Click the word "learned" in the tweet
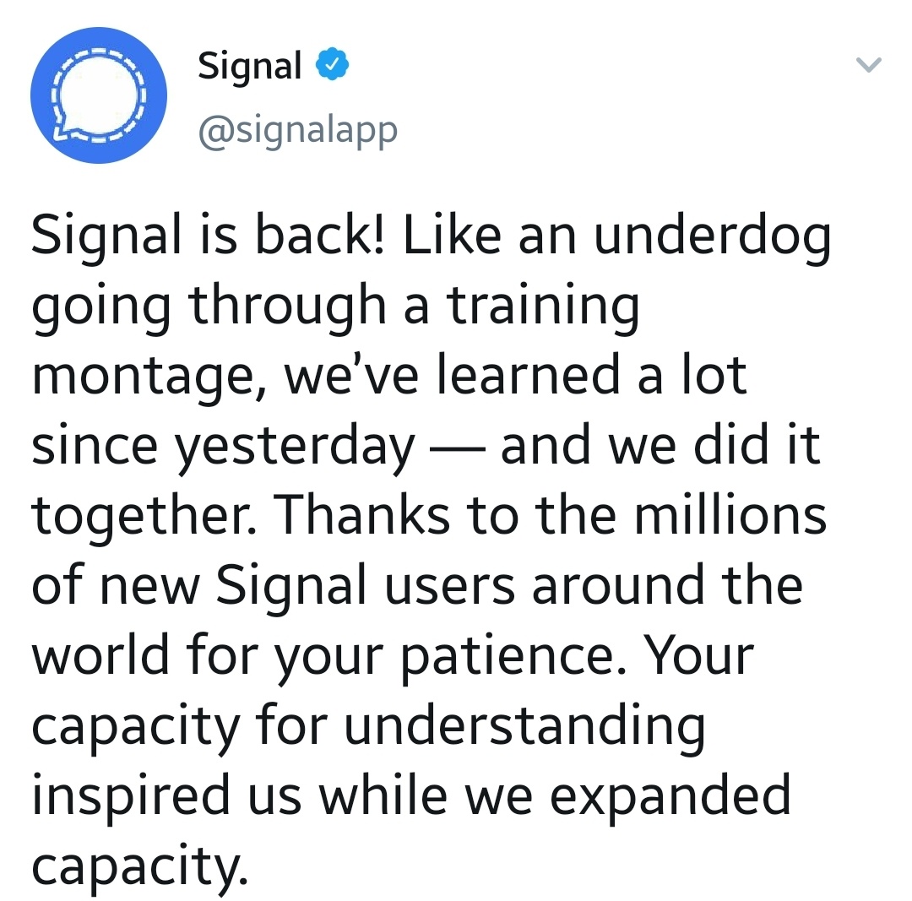Screen dimensions: 912x901 click(528, 375)
